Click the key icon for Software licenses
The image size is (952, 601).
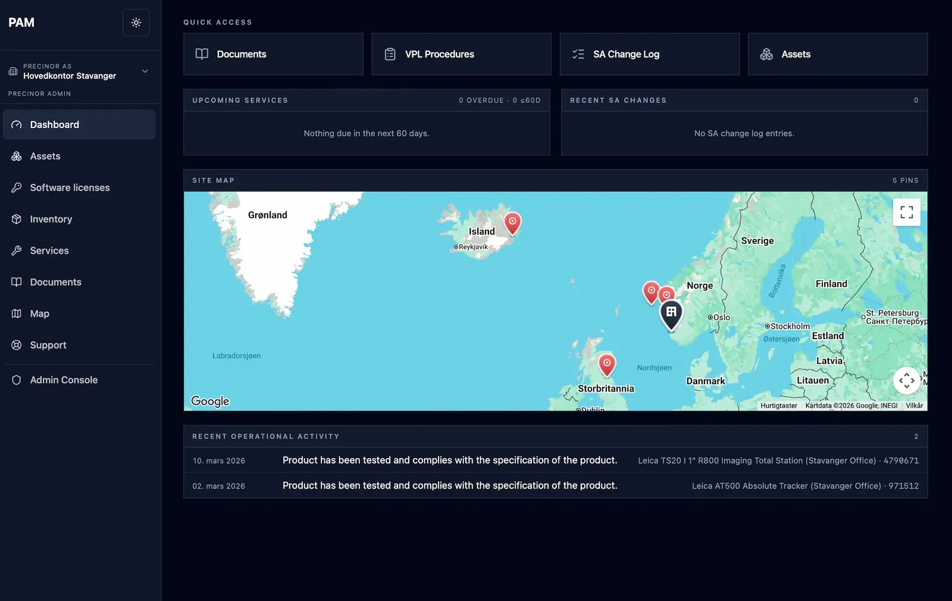17,187
